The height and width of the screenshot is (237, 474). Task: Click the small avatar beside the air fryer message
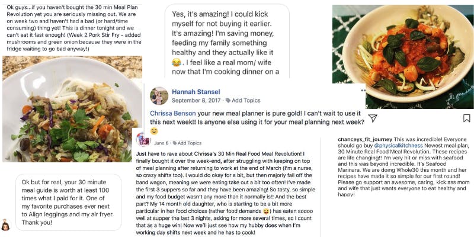[x=5, y=226]
